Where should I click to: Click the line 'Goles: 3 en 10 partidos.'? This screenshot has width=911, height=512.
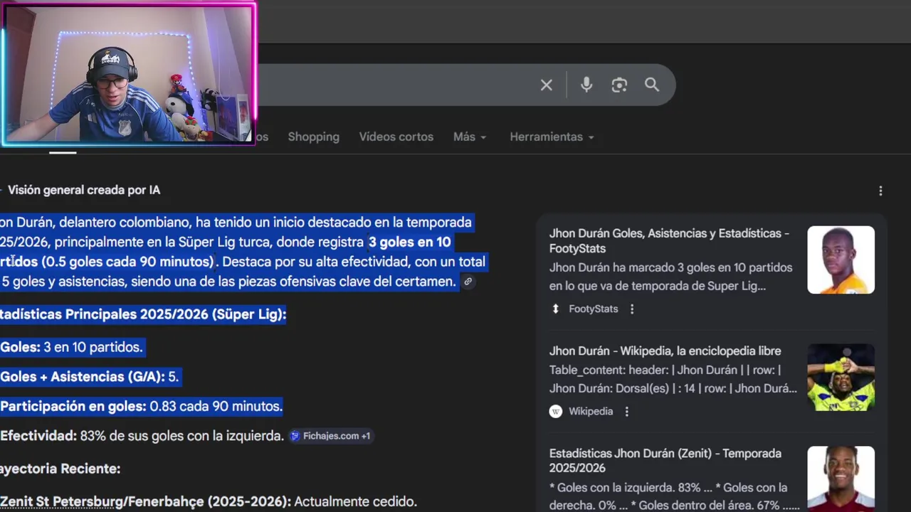[71, 347]
